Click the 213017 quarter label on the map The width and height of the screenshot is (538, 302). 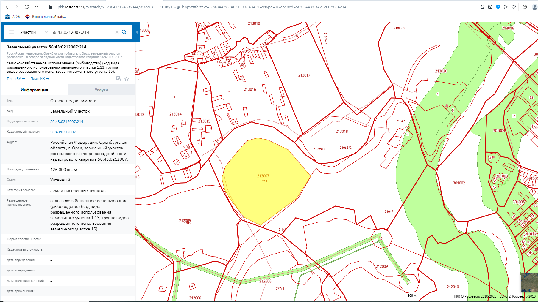pyautogui.click(x=304, y=75)
